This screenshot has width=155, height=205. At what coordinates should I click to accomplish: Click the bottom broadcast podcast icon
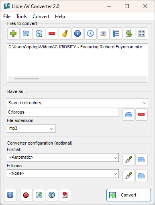(x=52, y=195)
